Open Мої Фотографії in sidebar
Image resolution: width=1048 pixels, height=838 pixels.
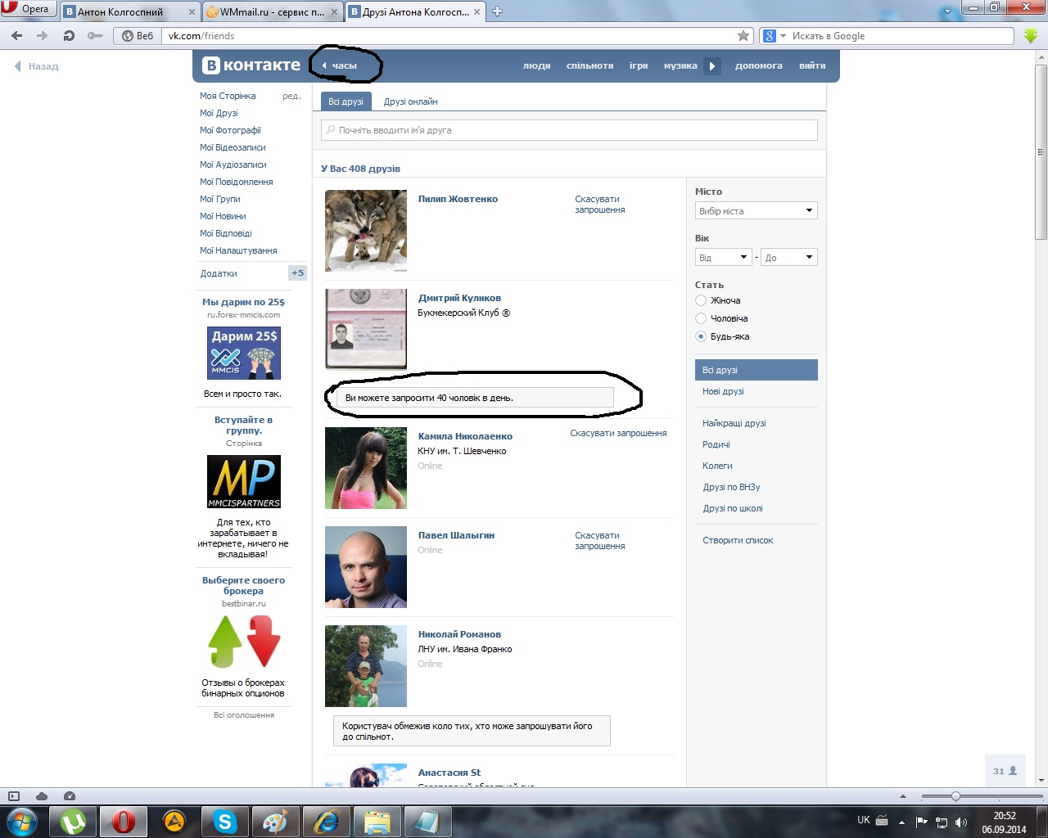(230, 130)
